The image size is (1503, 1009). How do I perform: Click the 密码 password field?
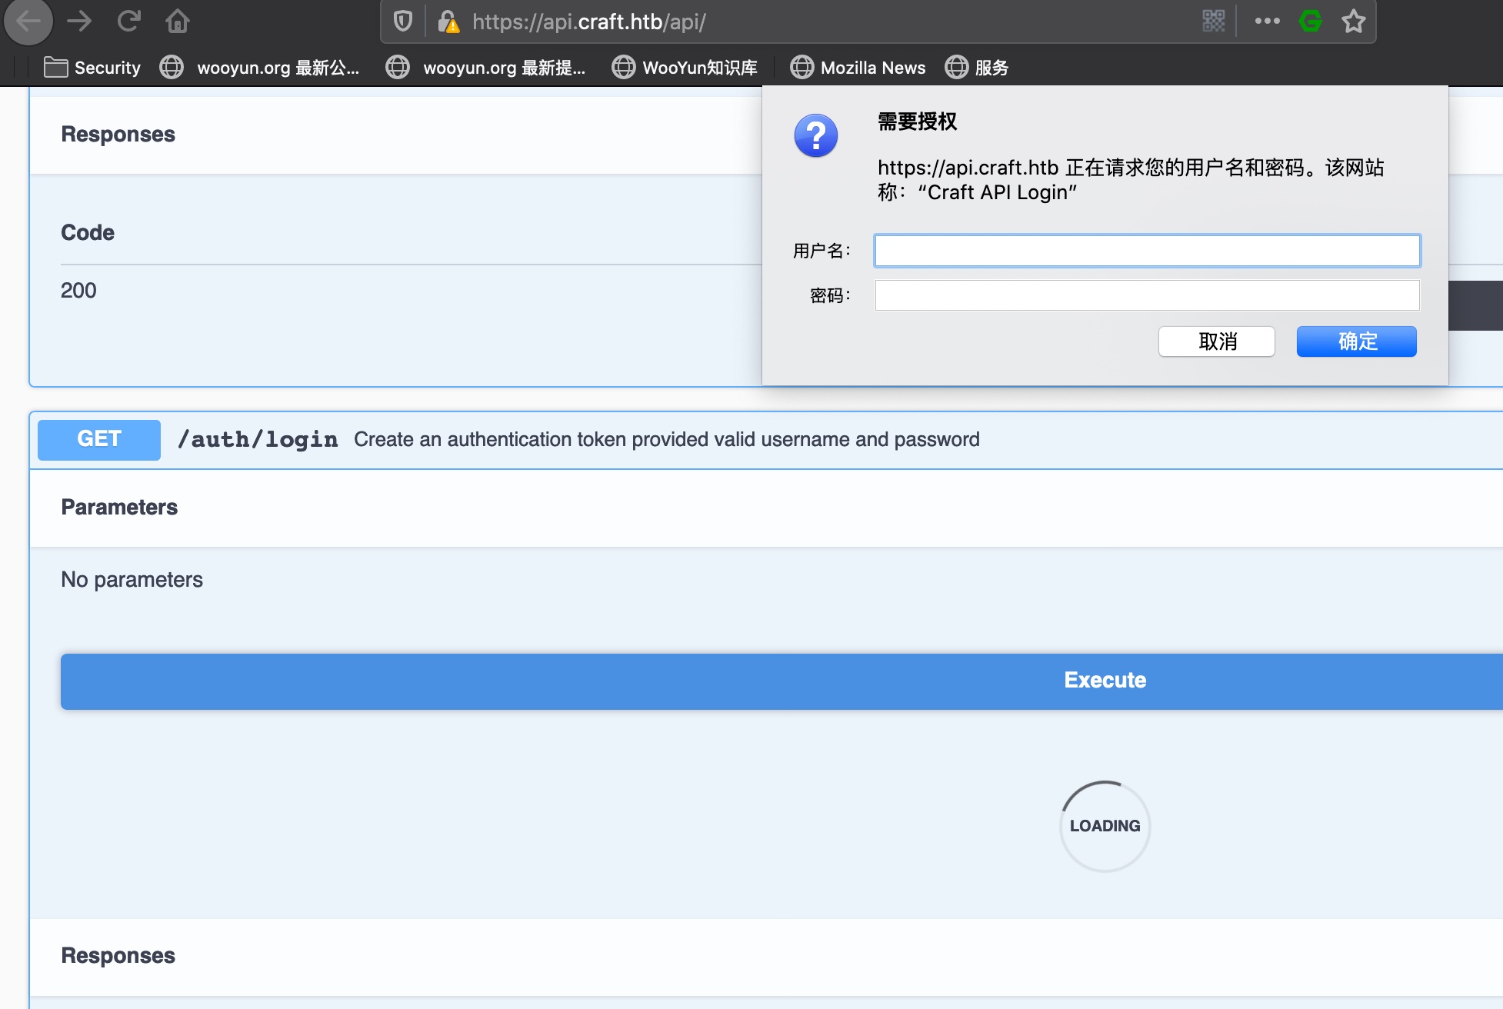[1147, 295]
